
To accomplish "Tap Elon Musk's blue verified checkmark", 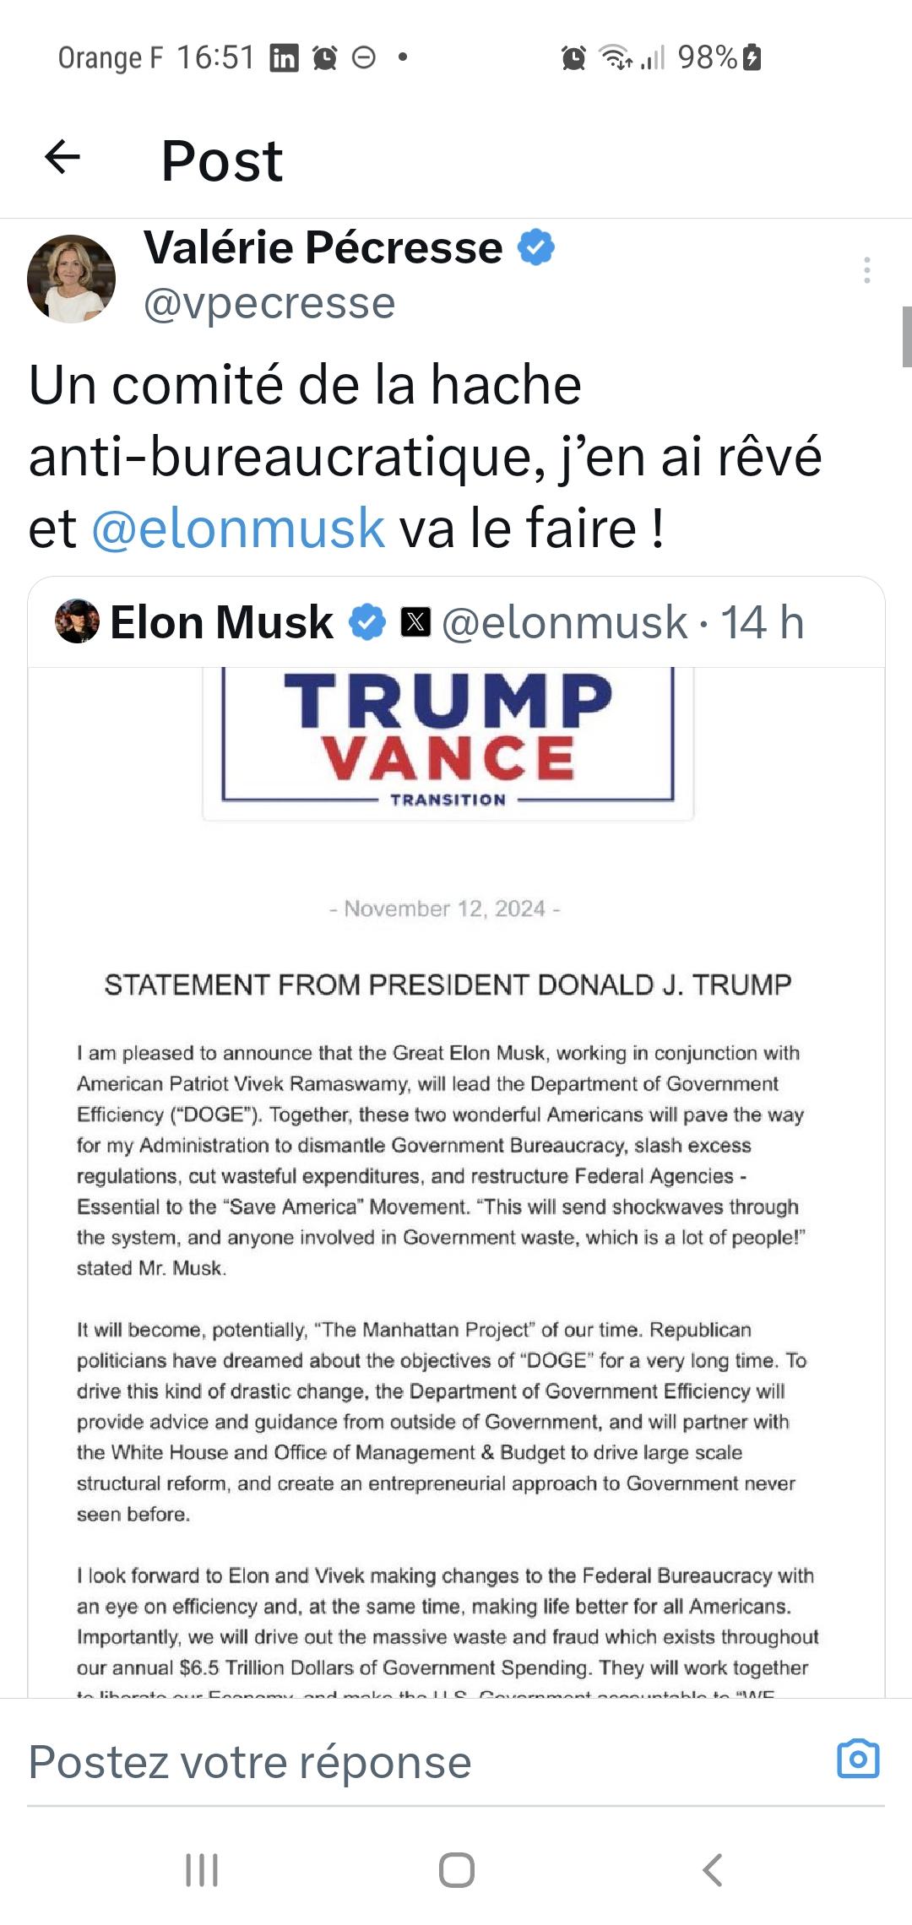I will tap(367, 622).
